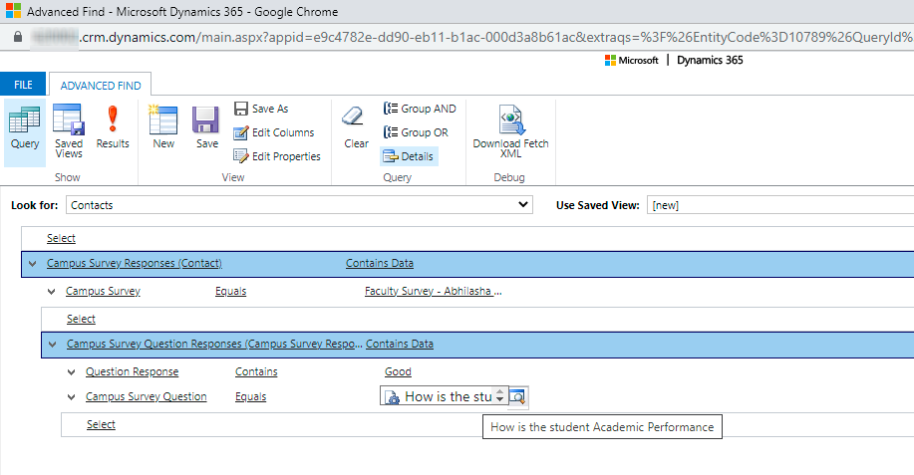Expand options chevron beside Question Response row

pyautogui.click(x=72, y=372)
